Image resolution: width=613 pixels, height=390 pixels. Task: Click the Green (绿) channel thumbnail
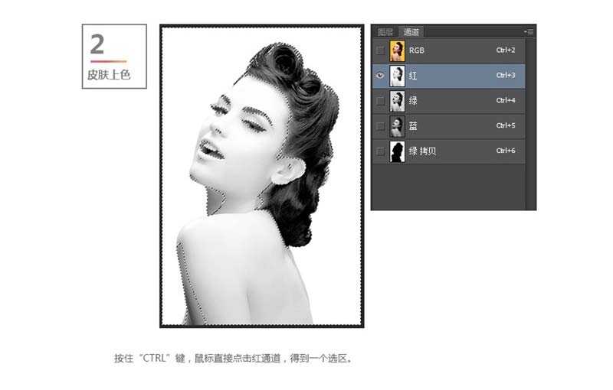(397, 101)
